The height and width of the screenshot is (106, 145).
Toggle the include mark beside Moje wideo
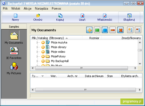pyautogui.click(x=43, y=52)
